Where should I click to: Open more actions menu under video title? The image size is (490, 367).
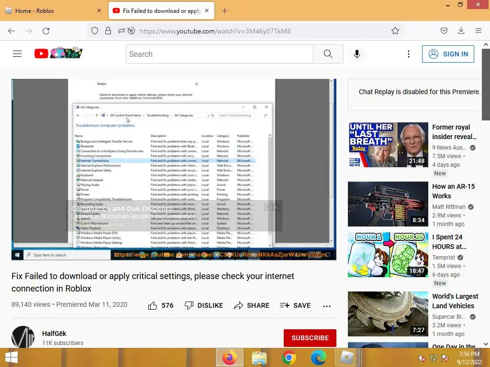click(x=326, y=306)
